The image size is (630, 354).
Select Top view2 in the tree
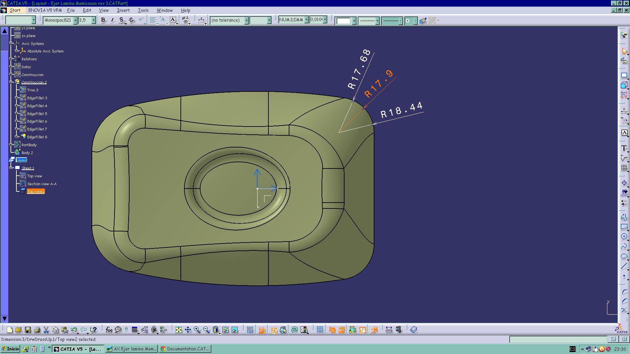tap(36, 191)
